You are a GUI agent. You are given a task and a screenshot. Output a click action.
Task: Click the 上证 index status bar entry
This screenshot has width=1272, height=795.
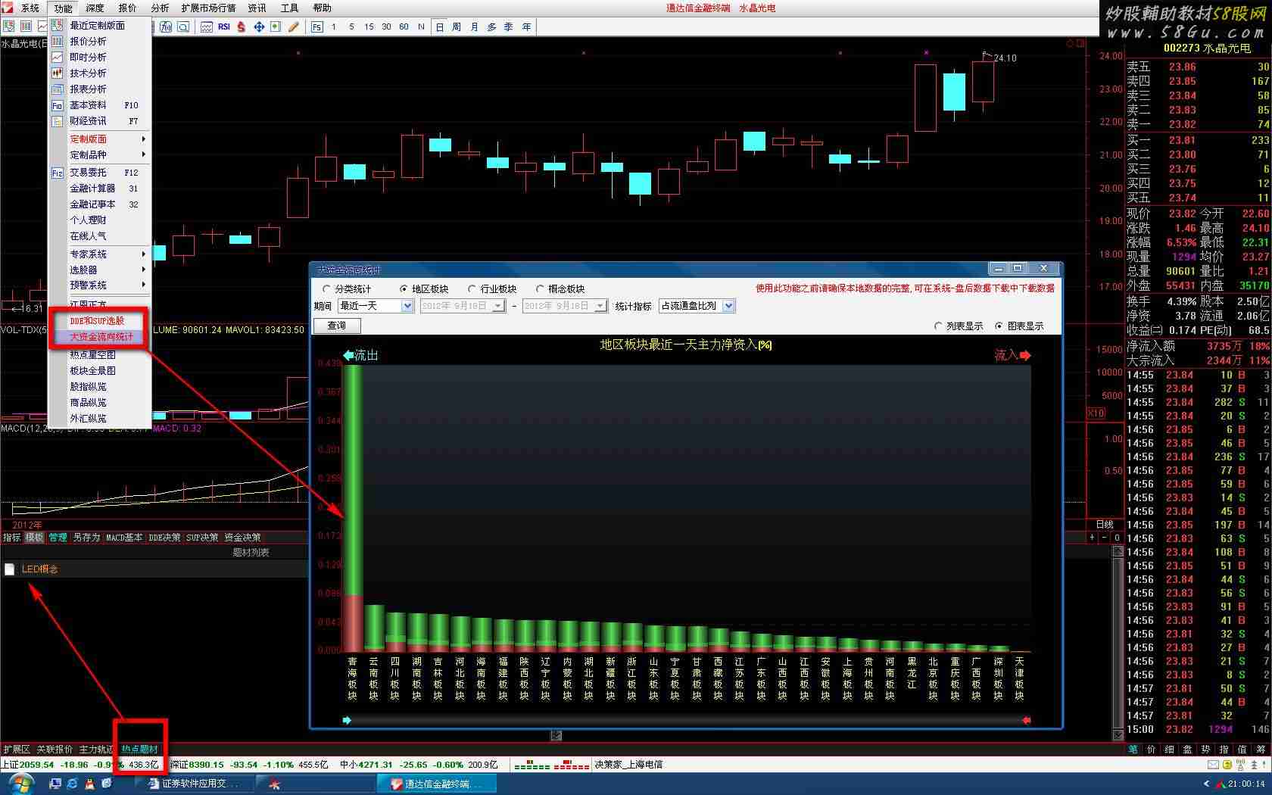click(80, 765)
